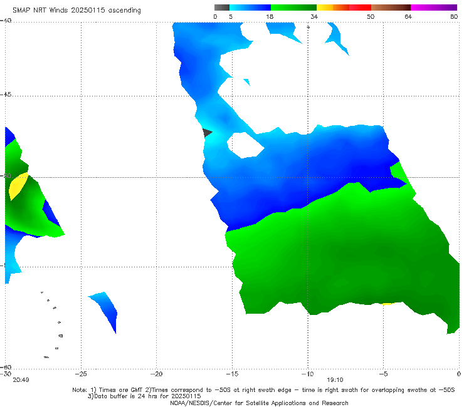Click the title 'SMAP NRT Winds 20250115 ascending'
Image resolution: width=464 pixels, height=407 pixels.
tap(76, 11)
